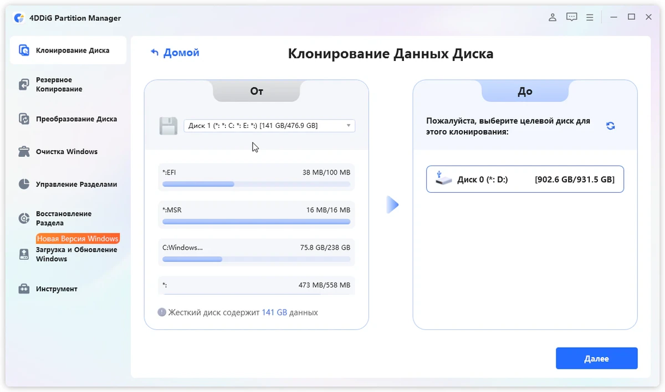Click the *:EFI partition label
Viewport: 665px width, 392px height.
tap(169, 172)
